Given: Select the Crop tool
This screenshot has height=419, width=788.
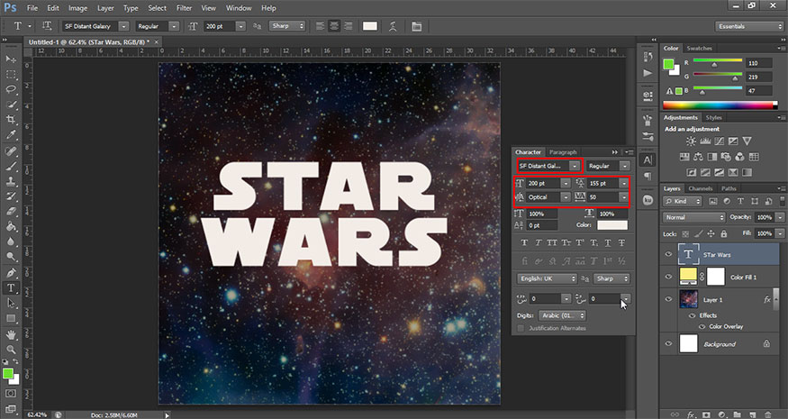Looking at the screenshot, I should tap(11, 120).
